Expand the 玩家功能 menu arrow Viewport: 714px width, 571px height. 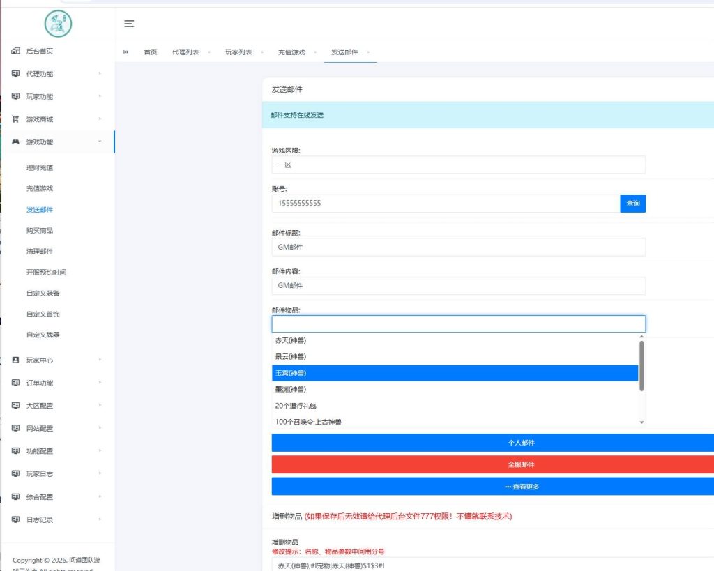pos(100,96)
